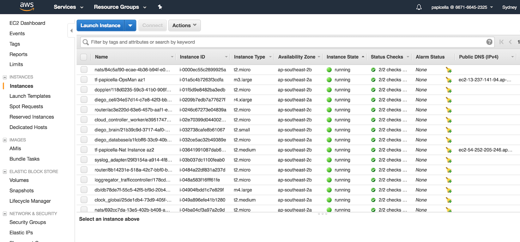
Task: Select checkbox for nats/84c5af90 instance
Action: coord(84,70)
